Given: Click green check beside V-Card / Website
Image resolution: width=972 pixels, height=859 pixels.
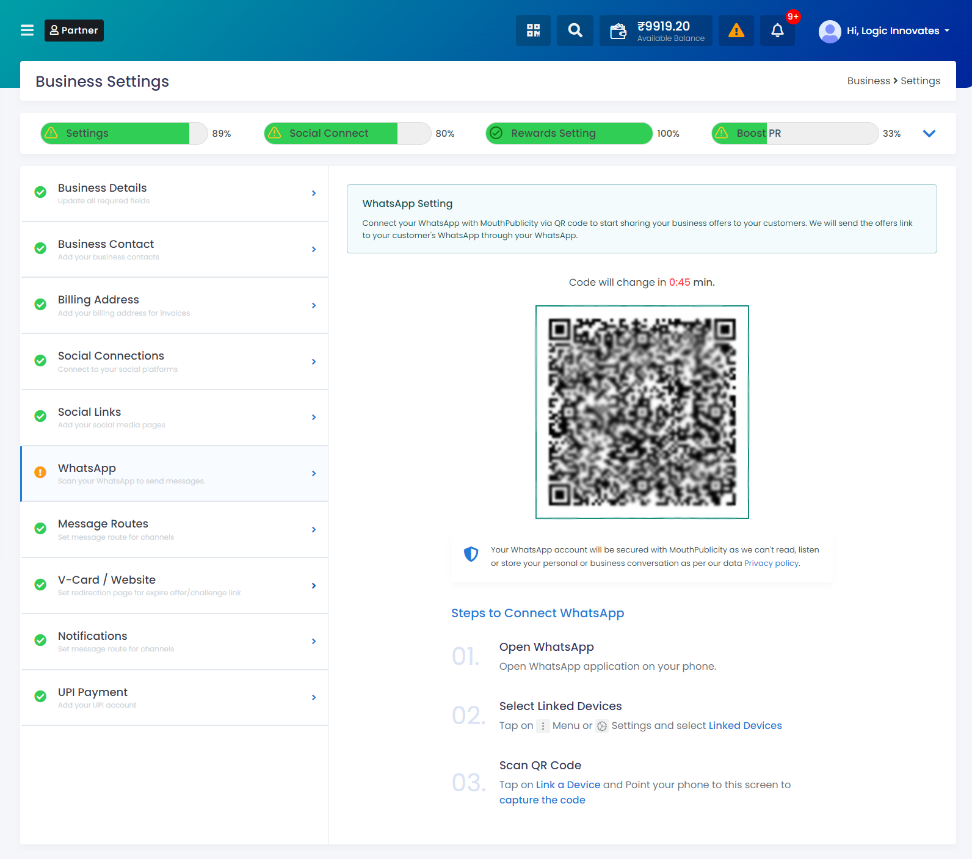Looking at the screenshot, I should point(40,585).
